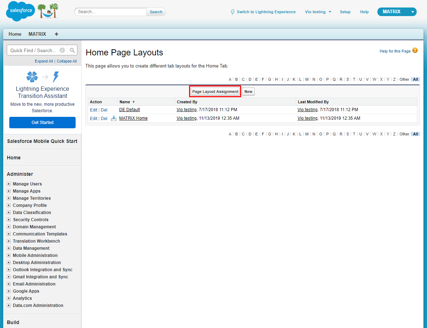Click Switch to Lightning Experience link
The width and height of the screenshot is (427, 328).
[x=266, y=12]
